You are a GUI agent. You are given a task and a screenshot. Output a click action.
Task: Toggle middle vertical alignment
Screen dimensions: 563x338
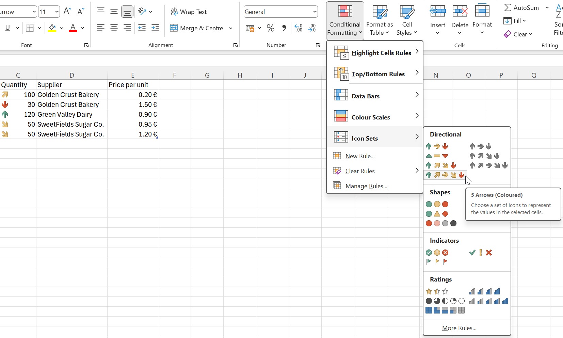tap(114, 12)
